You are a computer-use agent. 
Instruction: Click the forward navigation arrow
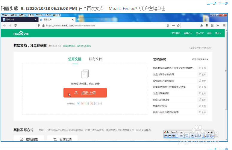[10, 25]
